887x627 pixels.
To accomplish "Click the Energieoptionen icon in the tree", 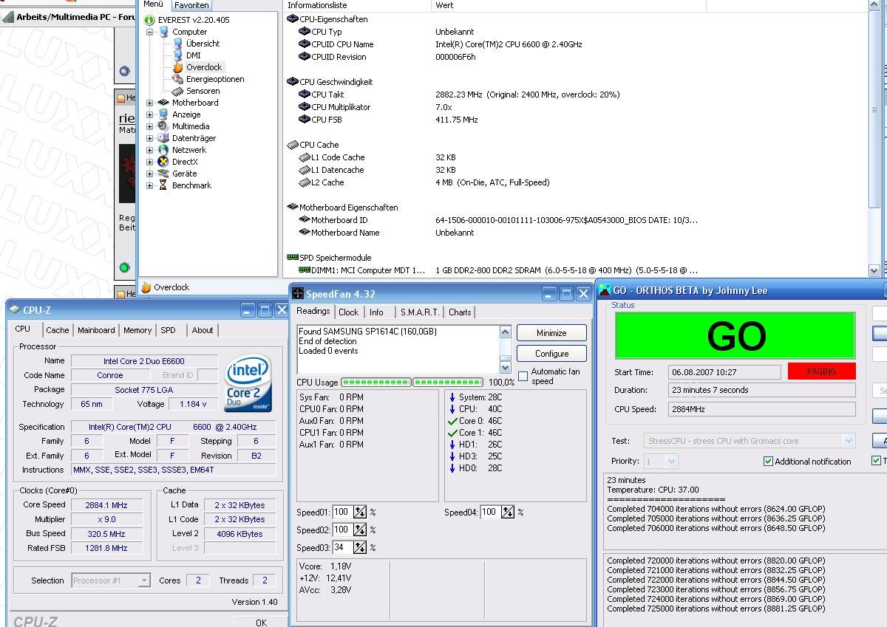I will click(177, 79).
